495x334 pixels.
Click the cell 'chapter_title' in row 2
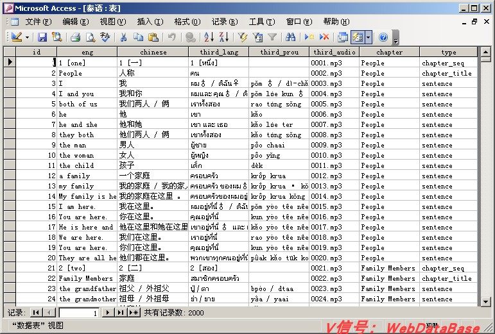click(449, 73)
